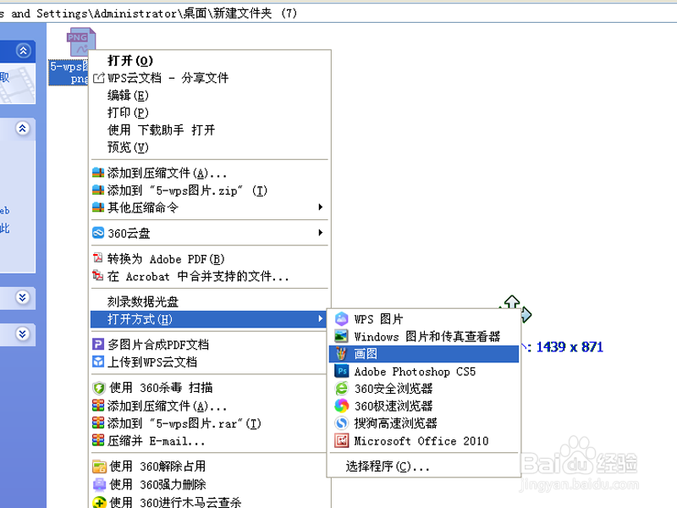The image size is (677, 508).
Task: Expand 打开方式 submenu arrow
Action: (x=321, y=319)
